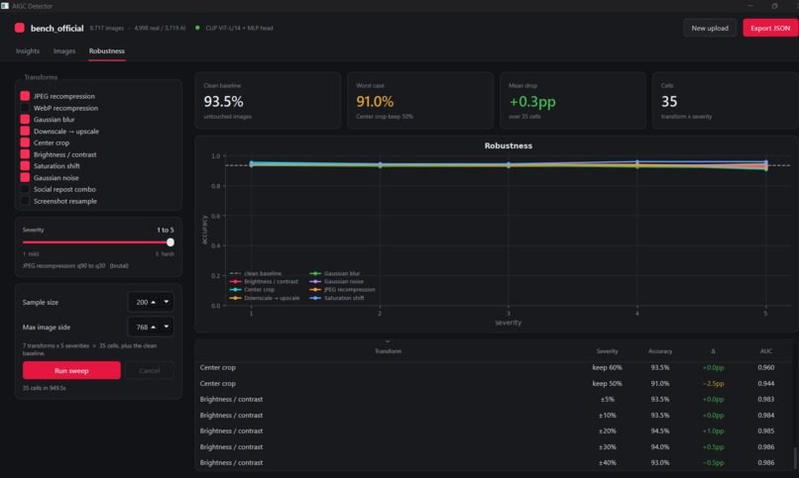
Task: Click Gaussian noise legend marker
Action: point(315,282)
